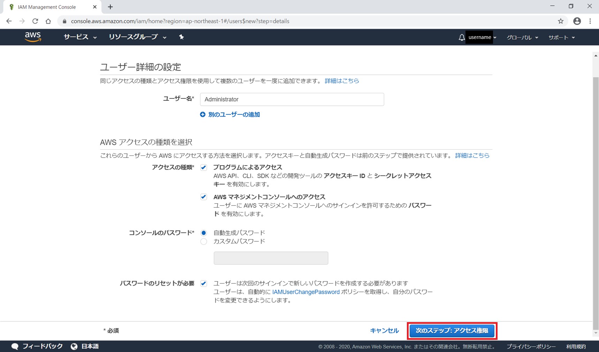View site info via the lock icon
This screenshot has width=599, height=352.
coord(65,21)
